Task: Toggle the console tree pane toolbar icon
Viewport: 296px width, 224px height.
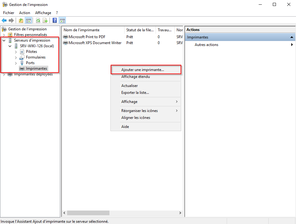Action: click(29, 20)
